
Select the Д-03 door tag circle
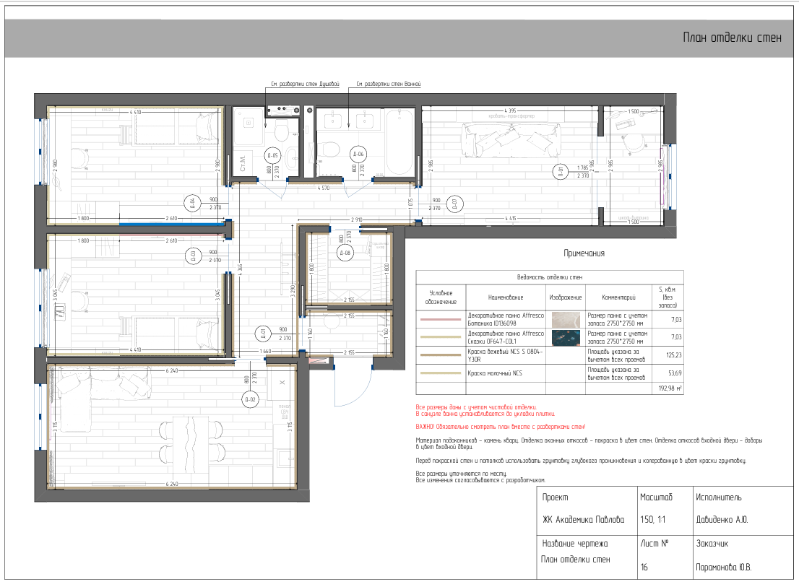tap(191, 255)
